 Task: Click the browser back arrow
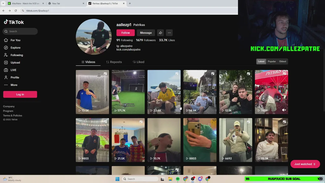(4, 11)
